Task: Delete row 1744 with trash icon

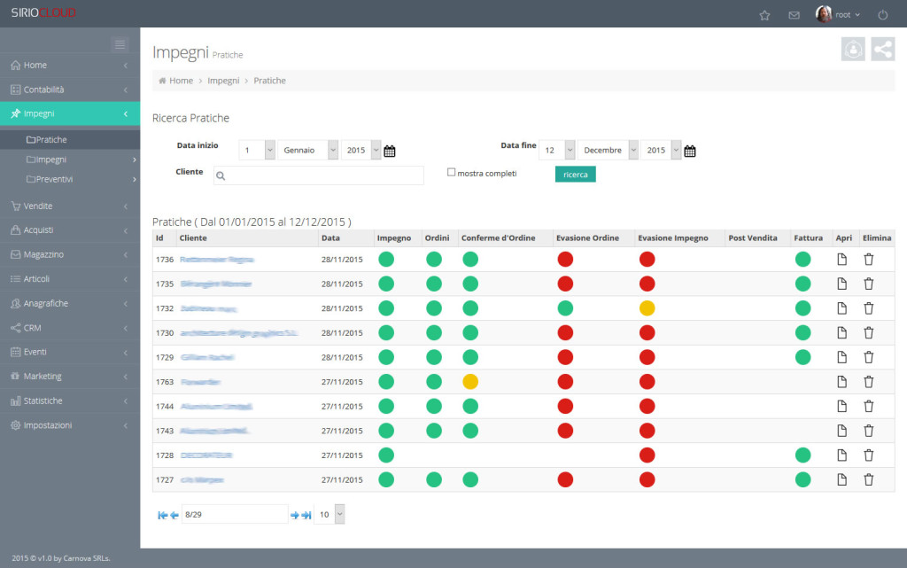Action: [868, 406]
